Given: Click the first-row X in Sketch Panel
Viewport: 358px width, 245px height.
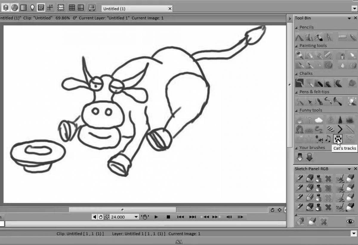Looking at the screenshot, I should pyautogui.click(x=328, y=179).
